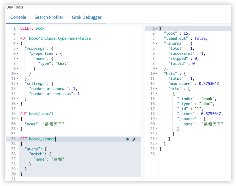Viewport: 236px width, 186px height.
Task: Click the "type": "text" line
Action: click(x=53, y=63)
